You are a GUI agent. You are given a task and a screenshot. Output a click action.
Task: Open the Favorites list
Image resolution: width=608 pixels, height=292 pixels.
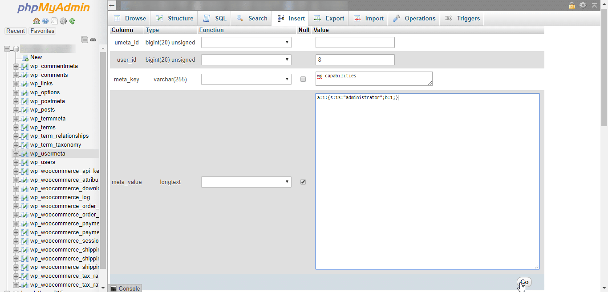point(42,31)
